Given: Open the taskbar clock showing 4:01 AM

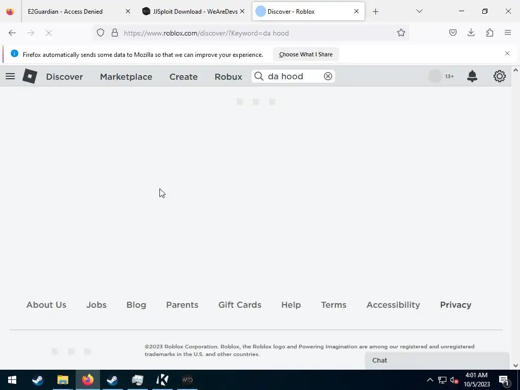Looking at the screenshot, I should point(476,380).
